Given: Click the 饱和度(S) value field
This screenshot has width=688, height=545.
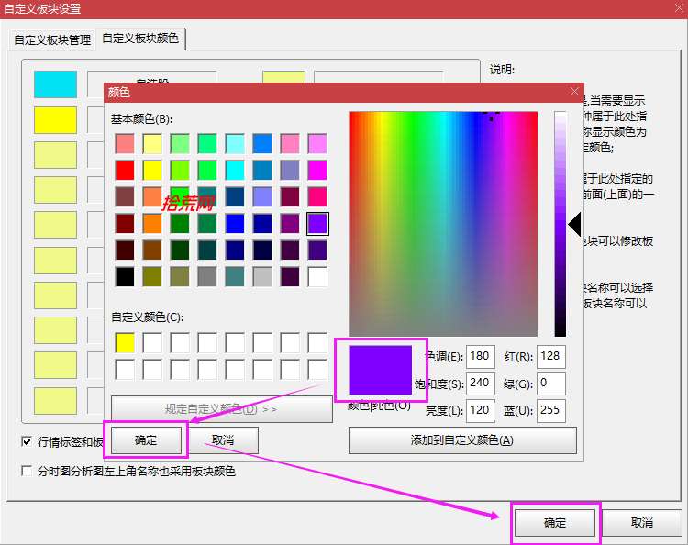Looking at the screenshot, I should pyautogui.click(x=481, y=384).
